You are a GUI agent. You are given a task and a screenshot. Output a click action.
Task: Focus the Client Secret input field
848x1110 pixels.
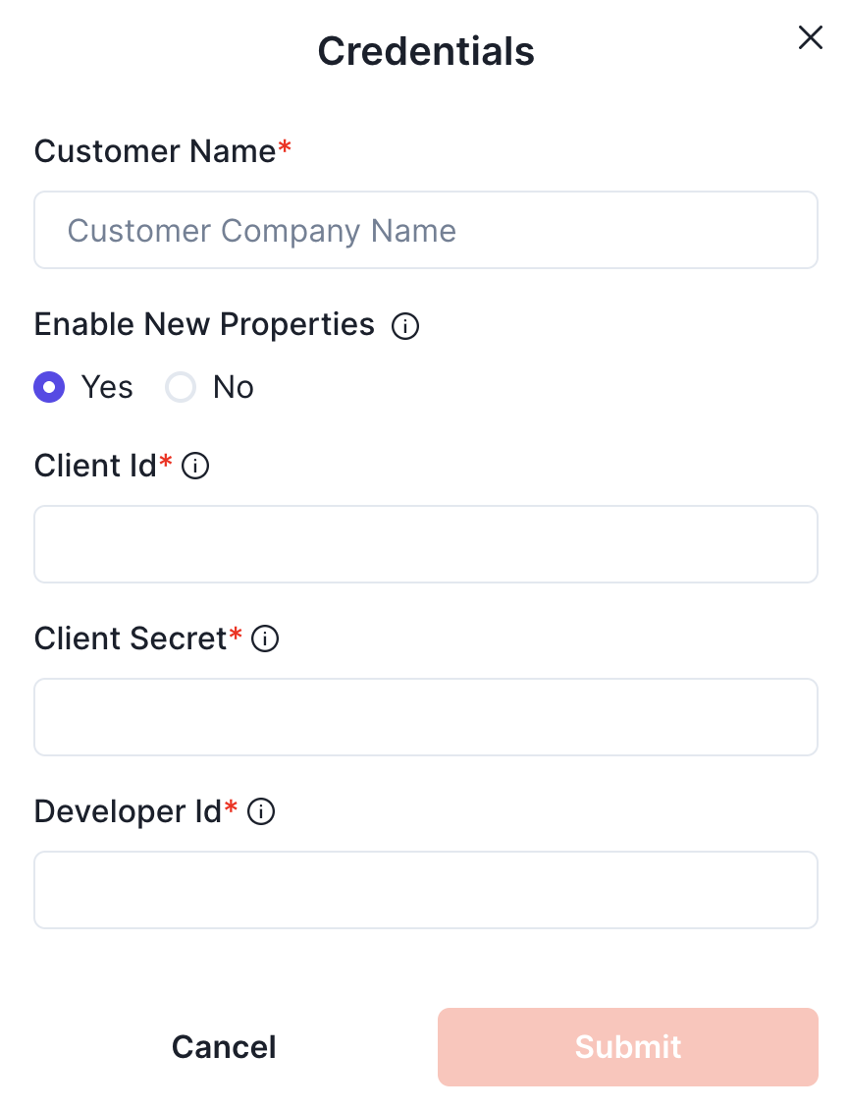pyautogui.click(x=426, y=717)
